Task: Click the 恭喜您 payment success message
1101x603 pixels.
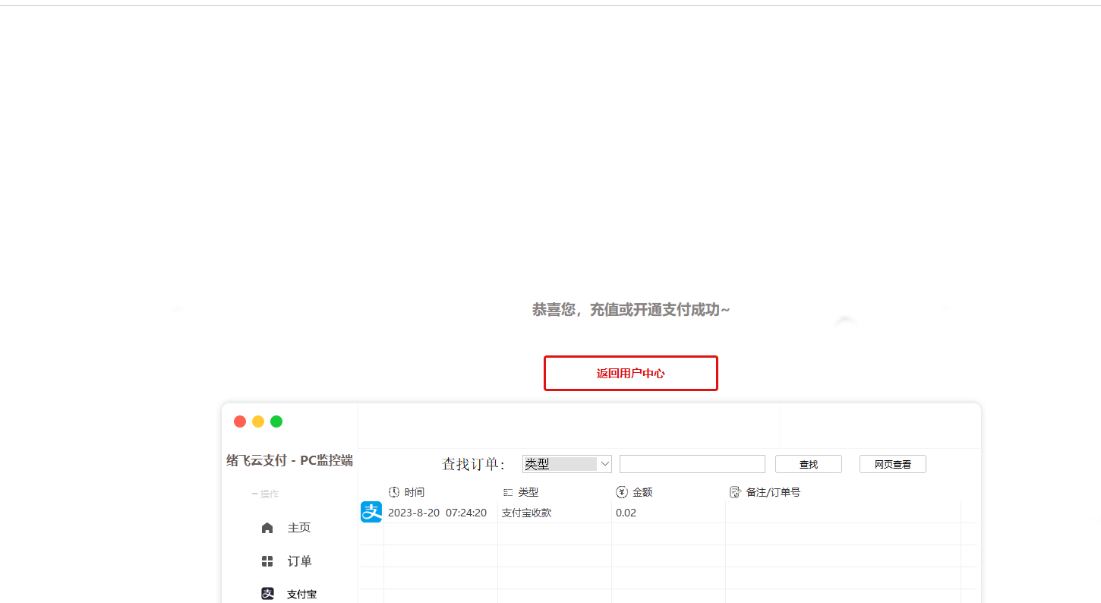Action: tap(630, 310)
